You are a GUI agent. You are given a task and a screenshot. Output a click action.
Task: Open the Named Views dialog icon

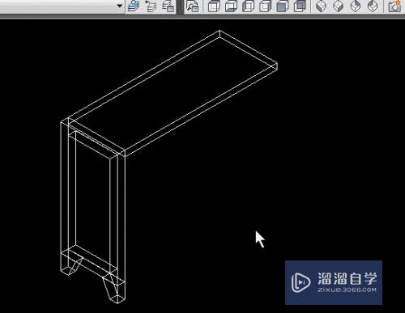click(192, 6)
